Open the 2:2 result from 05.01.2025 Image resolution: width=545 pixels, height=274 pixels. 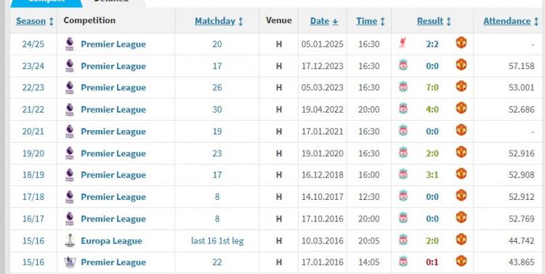(x=432, y=44)
